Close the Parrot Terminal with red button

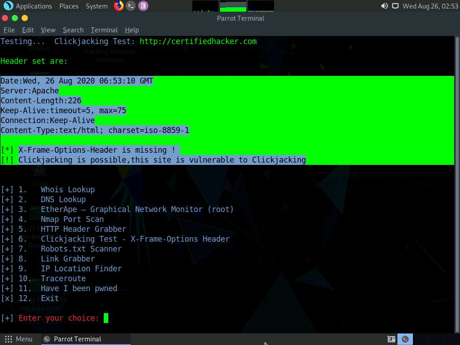click(5, 18)
